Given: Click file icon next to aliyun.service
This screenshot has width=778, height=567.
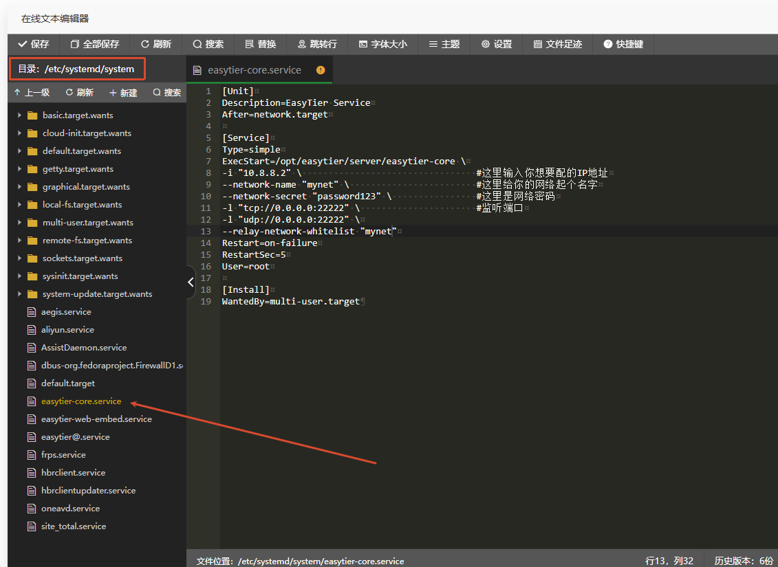Looking at the screenshot, I should pyautogui.click(x=32, y=330).
